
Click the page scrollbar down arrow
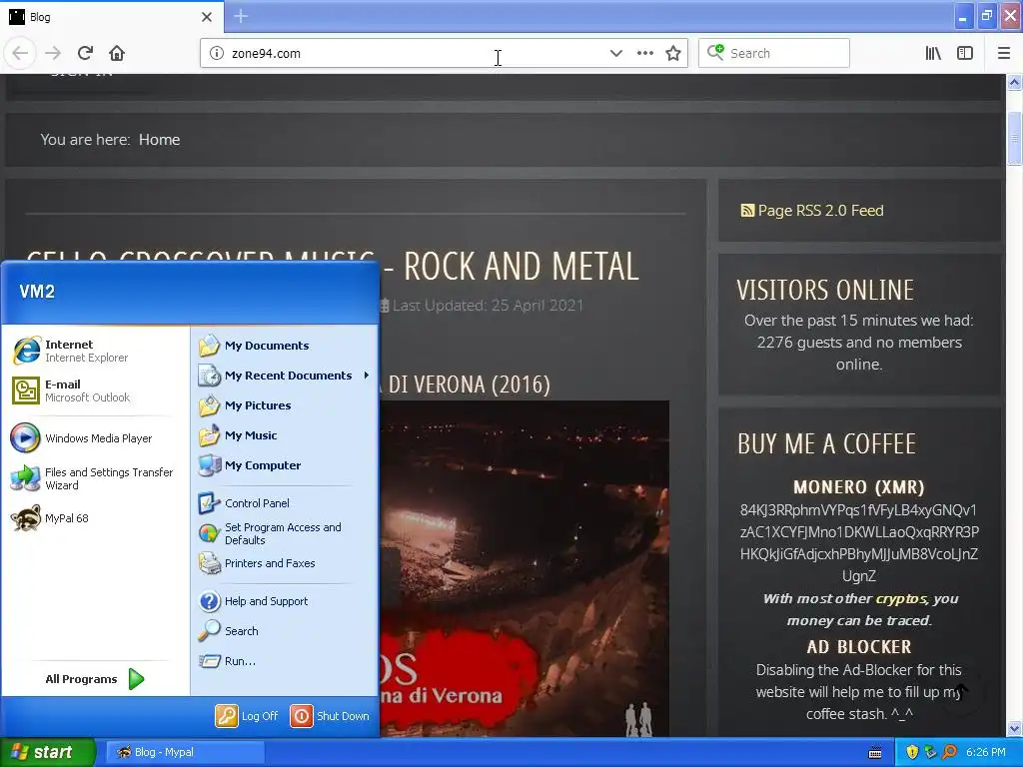click(x=1014, y=728)
